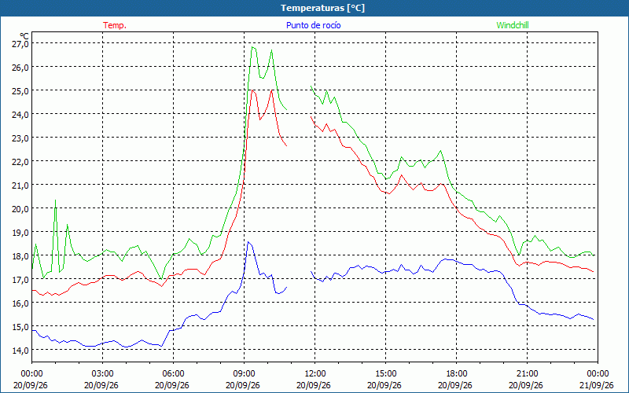Click the 18:00 time axis label

click(456, 374)
